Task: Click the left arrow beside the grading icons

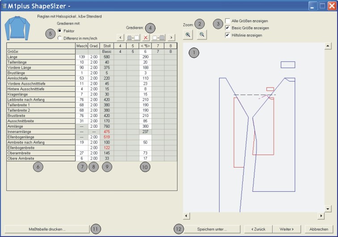Action: pyautogui.click(x=121, y=38)
